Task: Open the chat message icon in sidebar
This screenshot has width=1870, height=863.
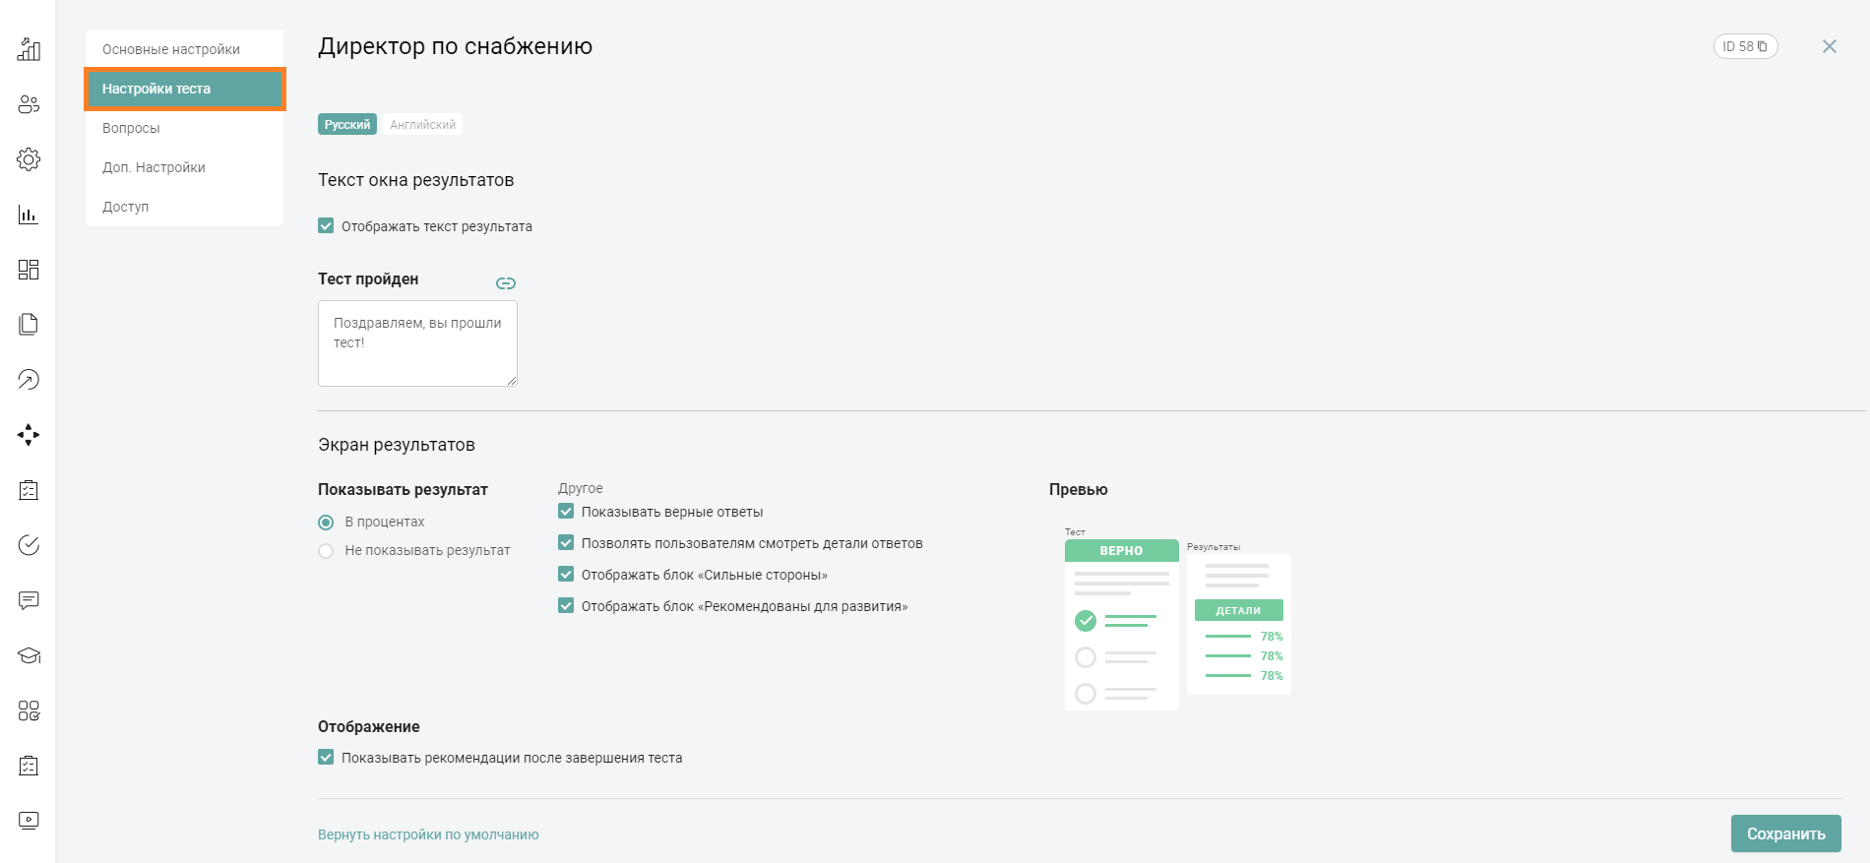Action: tap(29, 600)
